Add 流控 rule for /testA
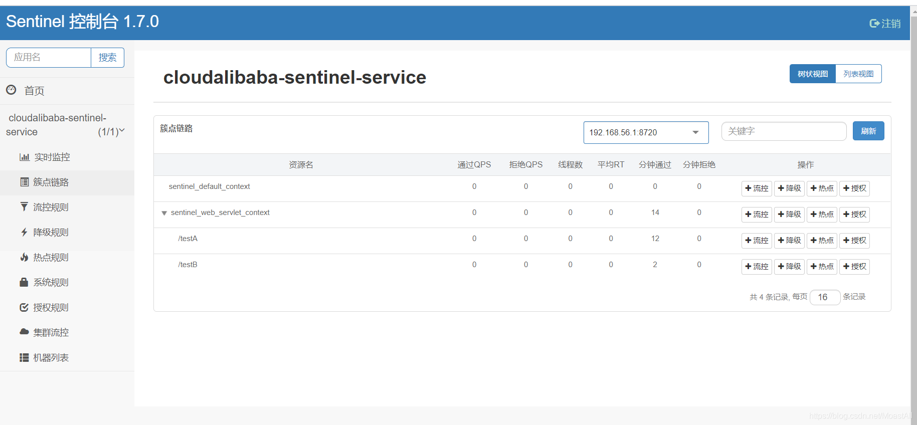This screenshot has width=917, height=425. point(757,241)
